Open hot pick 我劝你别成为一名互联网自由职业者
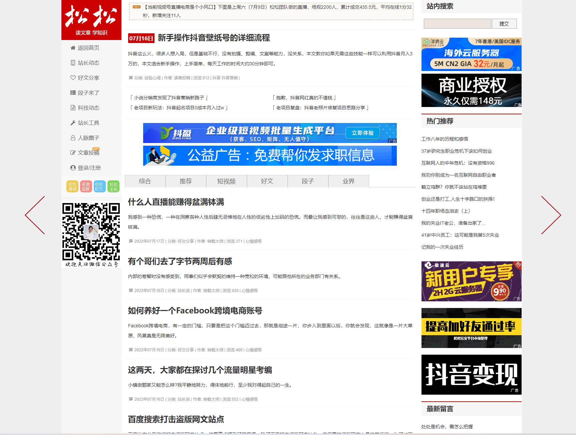Screen dimensions: 576x435 pos(459,175)
